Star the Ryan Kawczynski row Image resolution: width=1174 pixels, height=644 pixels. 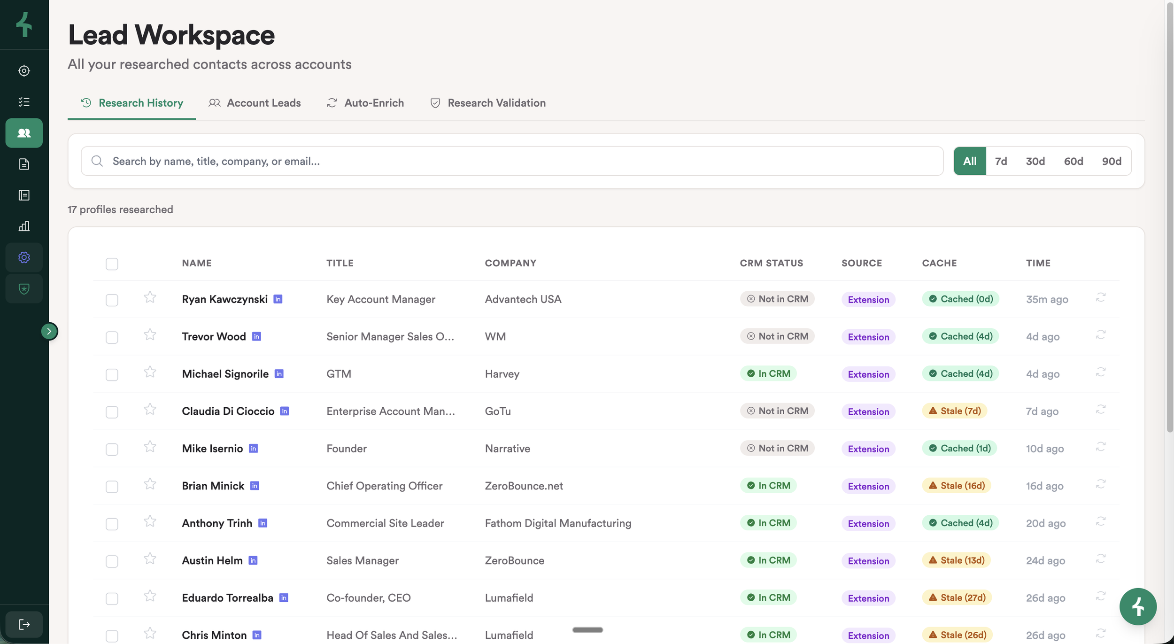[150, 297]
